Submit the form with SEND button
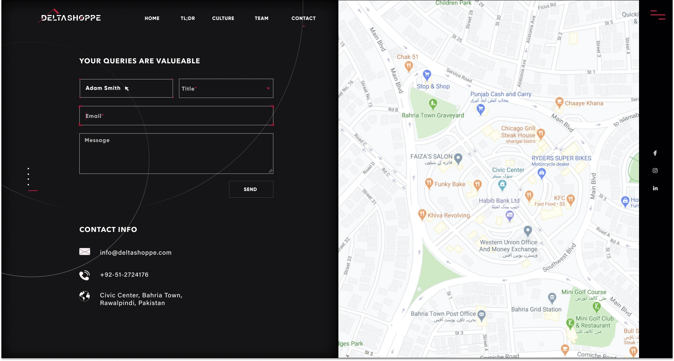 pyautogui.click(x=251, y=189)
